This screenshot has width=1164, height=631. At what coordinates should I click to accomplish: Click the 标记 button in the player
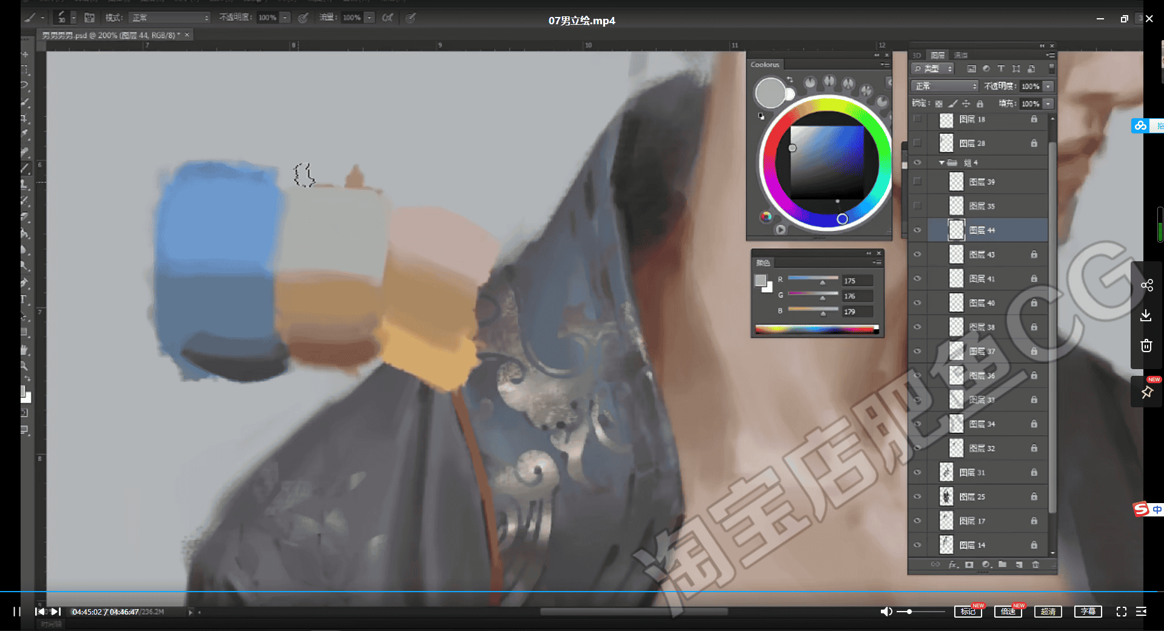point(968,612)
